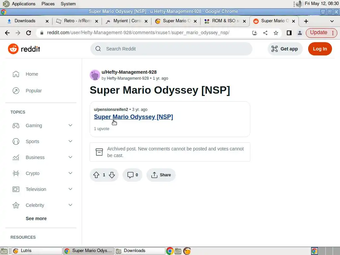340x255 pixels.
Task: Open u/pensionsreifen2 profile link
Action: [111, 110]
